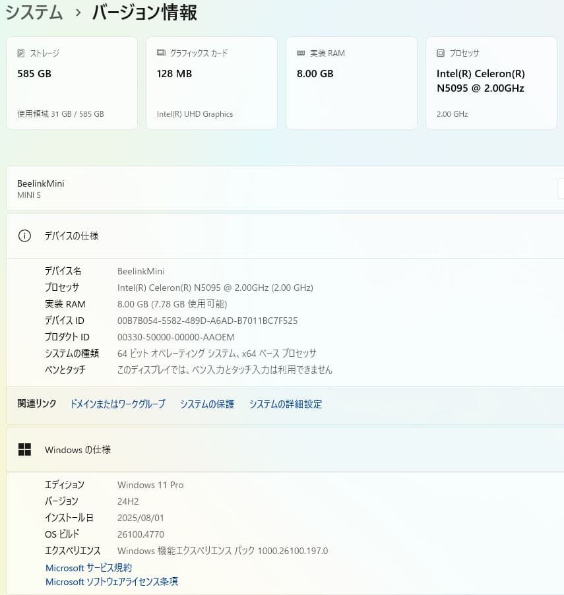Open ドメインまたはワークグループ settings

(117, 404)
